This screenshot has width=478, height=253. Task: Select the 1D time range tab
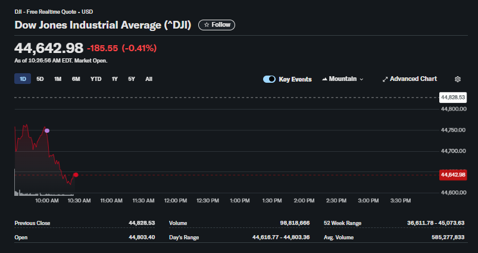pos(23,79)
